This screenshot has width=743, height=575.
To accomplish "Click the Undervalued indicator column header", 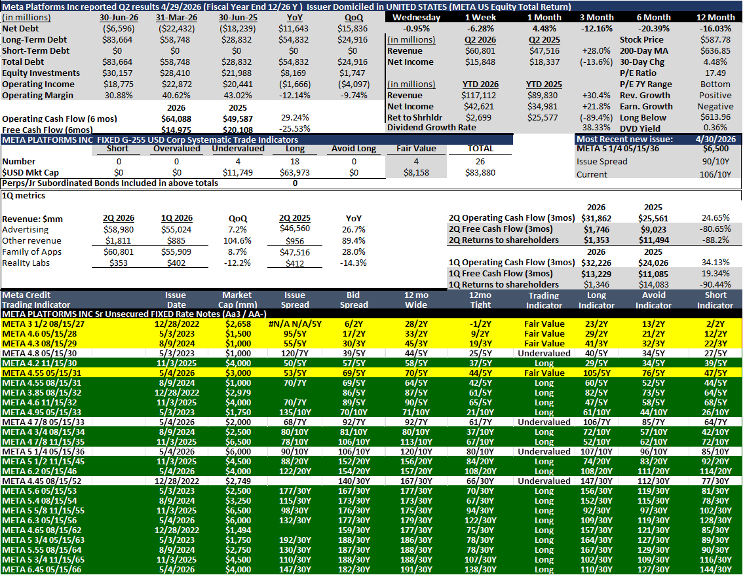I will pos(238,149).
